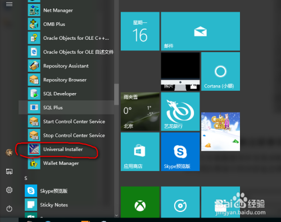Open Oracle Objects for OLE 自述文件 icon
This screenshot has width=281, height=222.
tap(34, 52)
